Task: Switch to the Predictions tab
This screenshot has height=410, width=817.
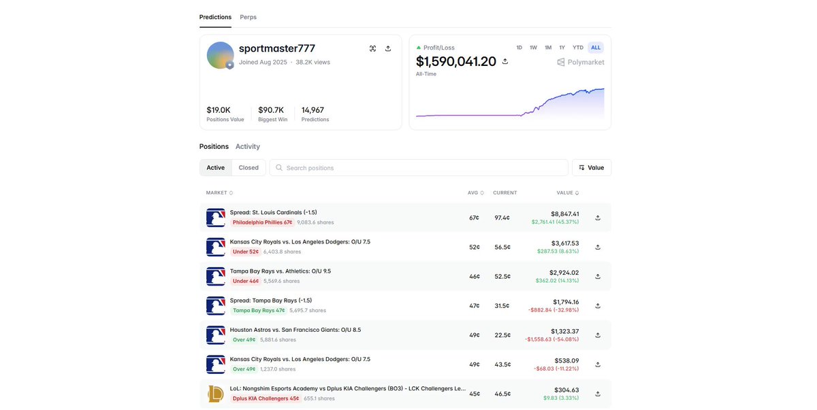Action: point(215,17)
